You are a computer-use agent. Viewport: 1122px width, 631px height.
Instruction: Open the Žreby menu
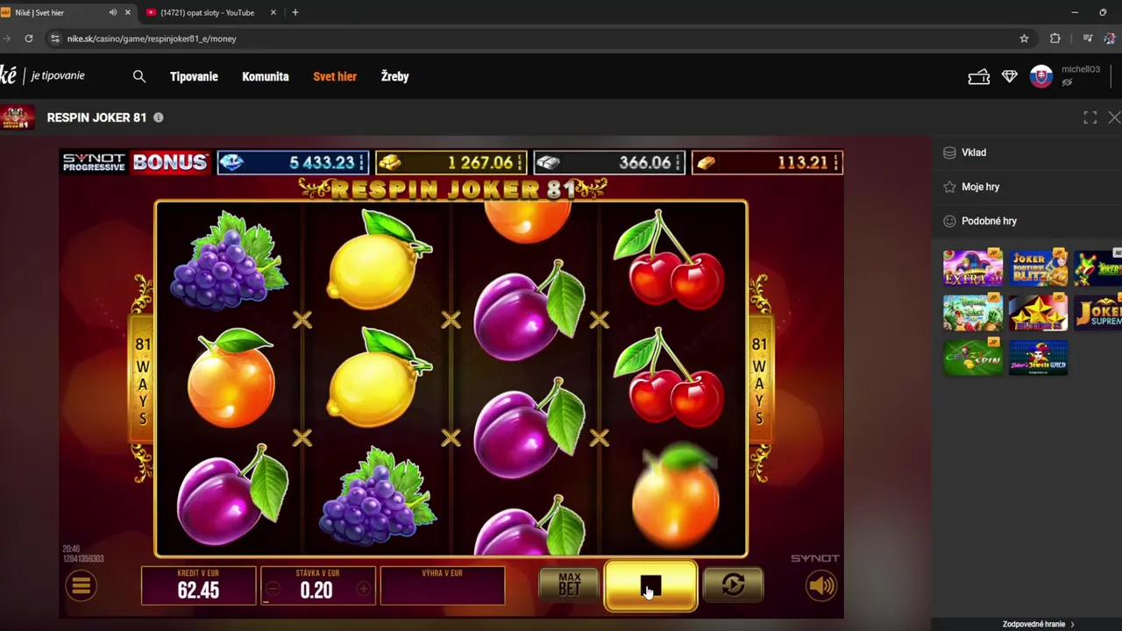click(x=394, y=76)
